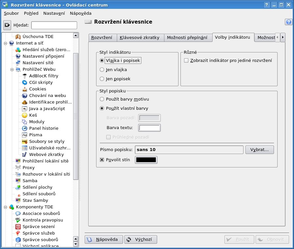Click the Moduly plugin icon
Screen dimensions: 294x249
(x=25, y=122)
